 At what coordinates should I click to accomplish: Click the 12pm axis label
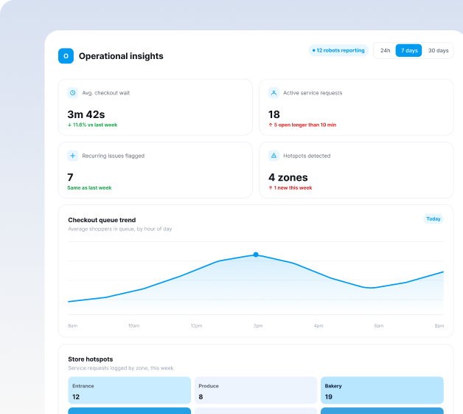[196, 325]
